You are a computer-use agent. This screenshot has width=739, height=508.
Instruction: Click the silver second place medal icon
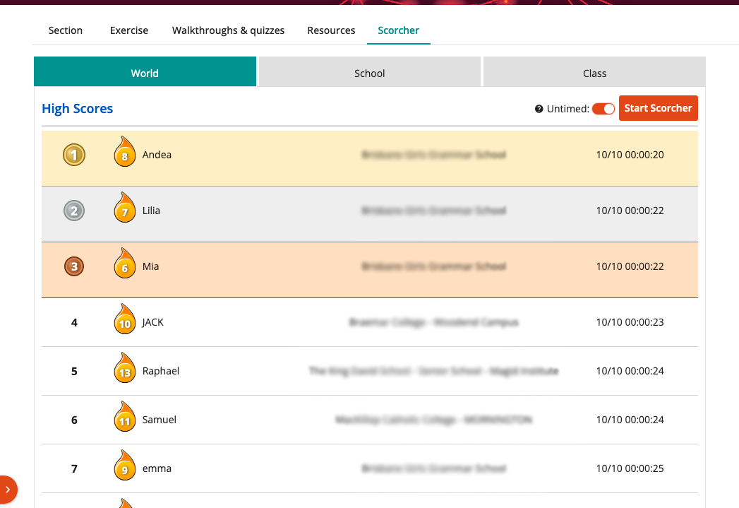74,211
